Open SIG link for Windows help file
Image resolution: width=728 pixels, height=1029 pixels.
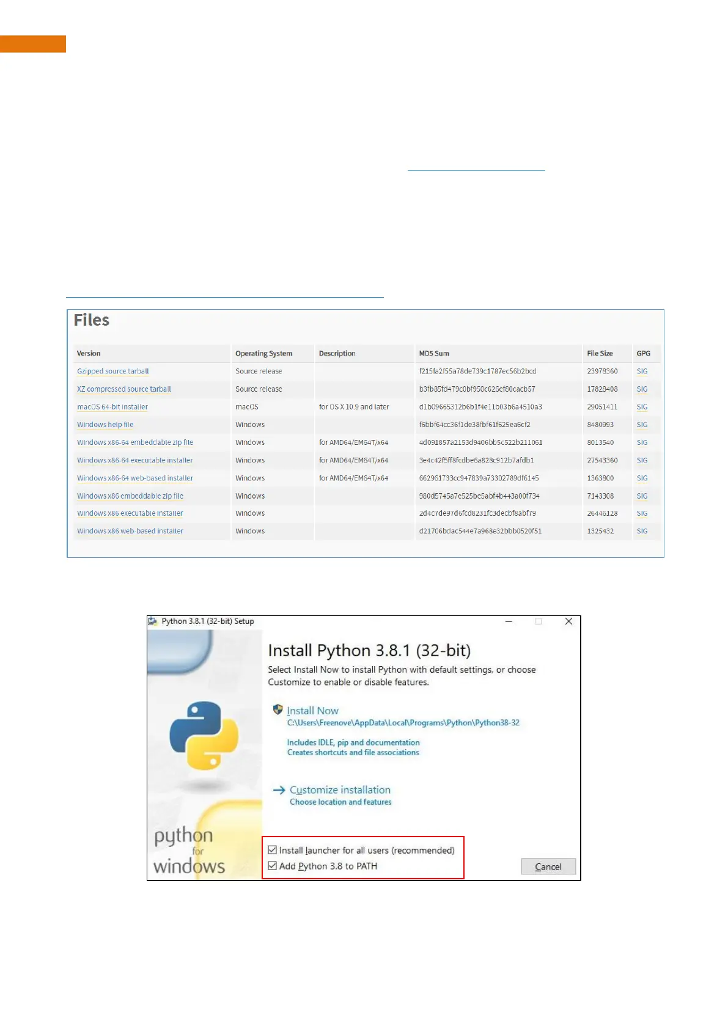642,424
